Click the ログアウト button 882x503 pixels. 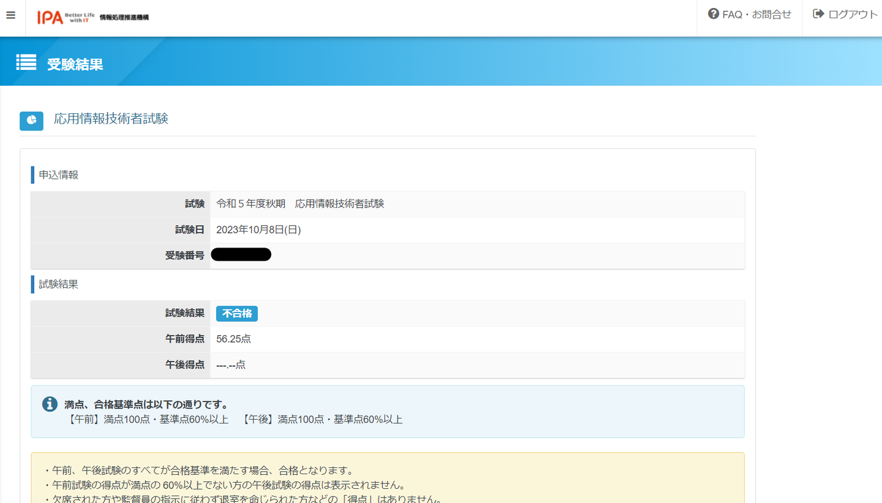click(845, 15)
